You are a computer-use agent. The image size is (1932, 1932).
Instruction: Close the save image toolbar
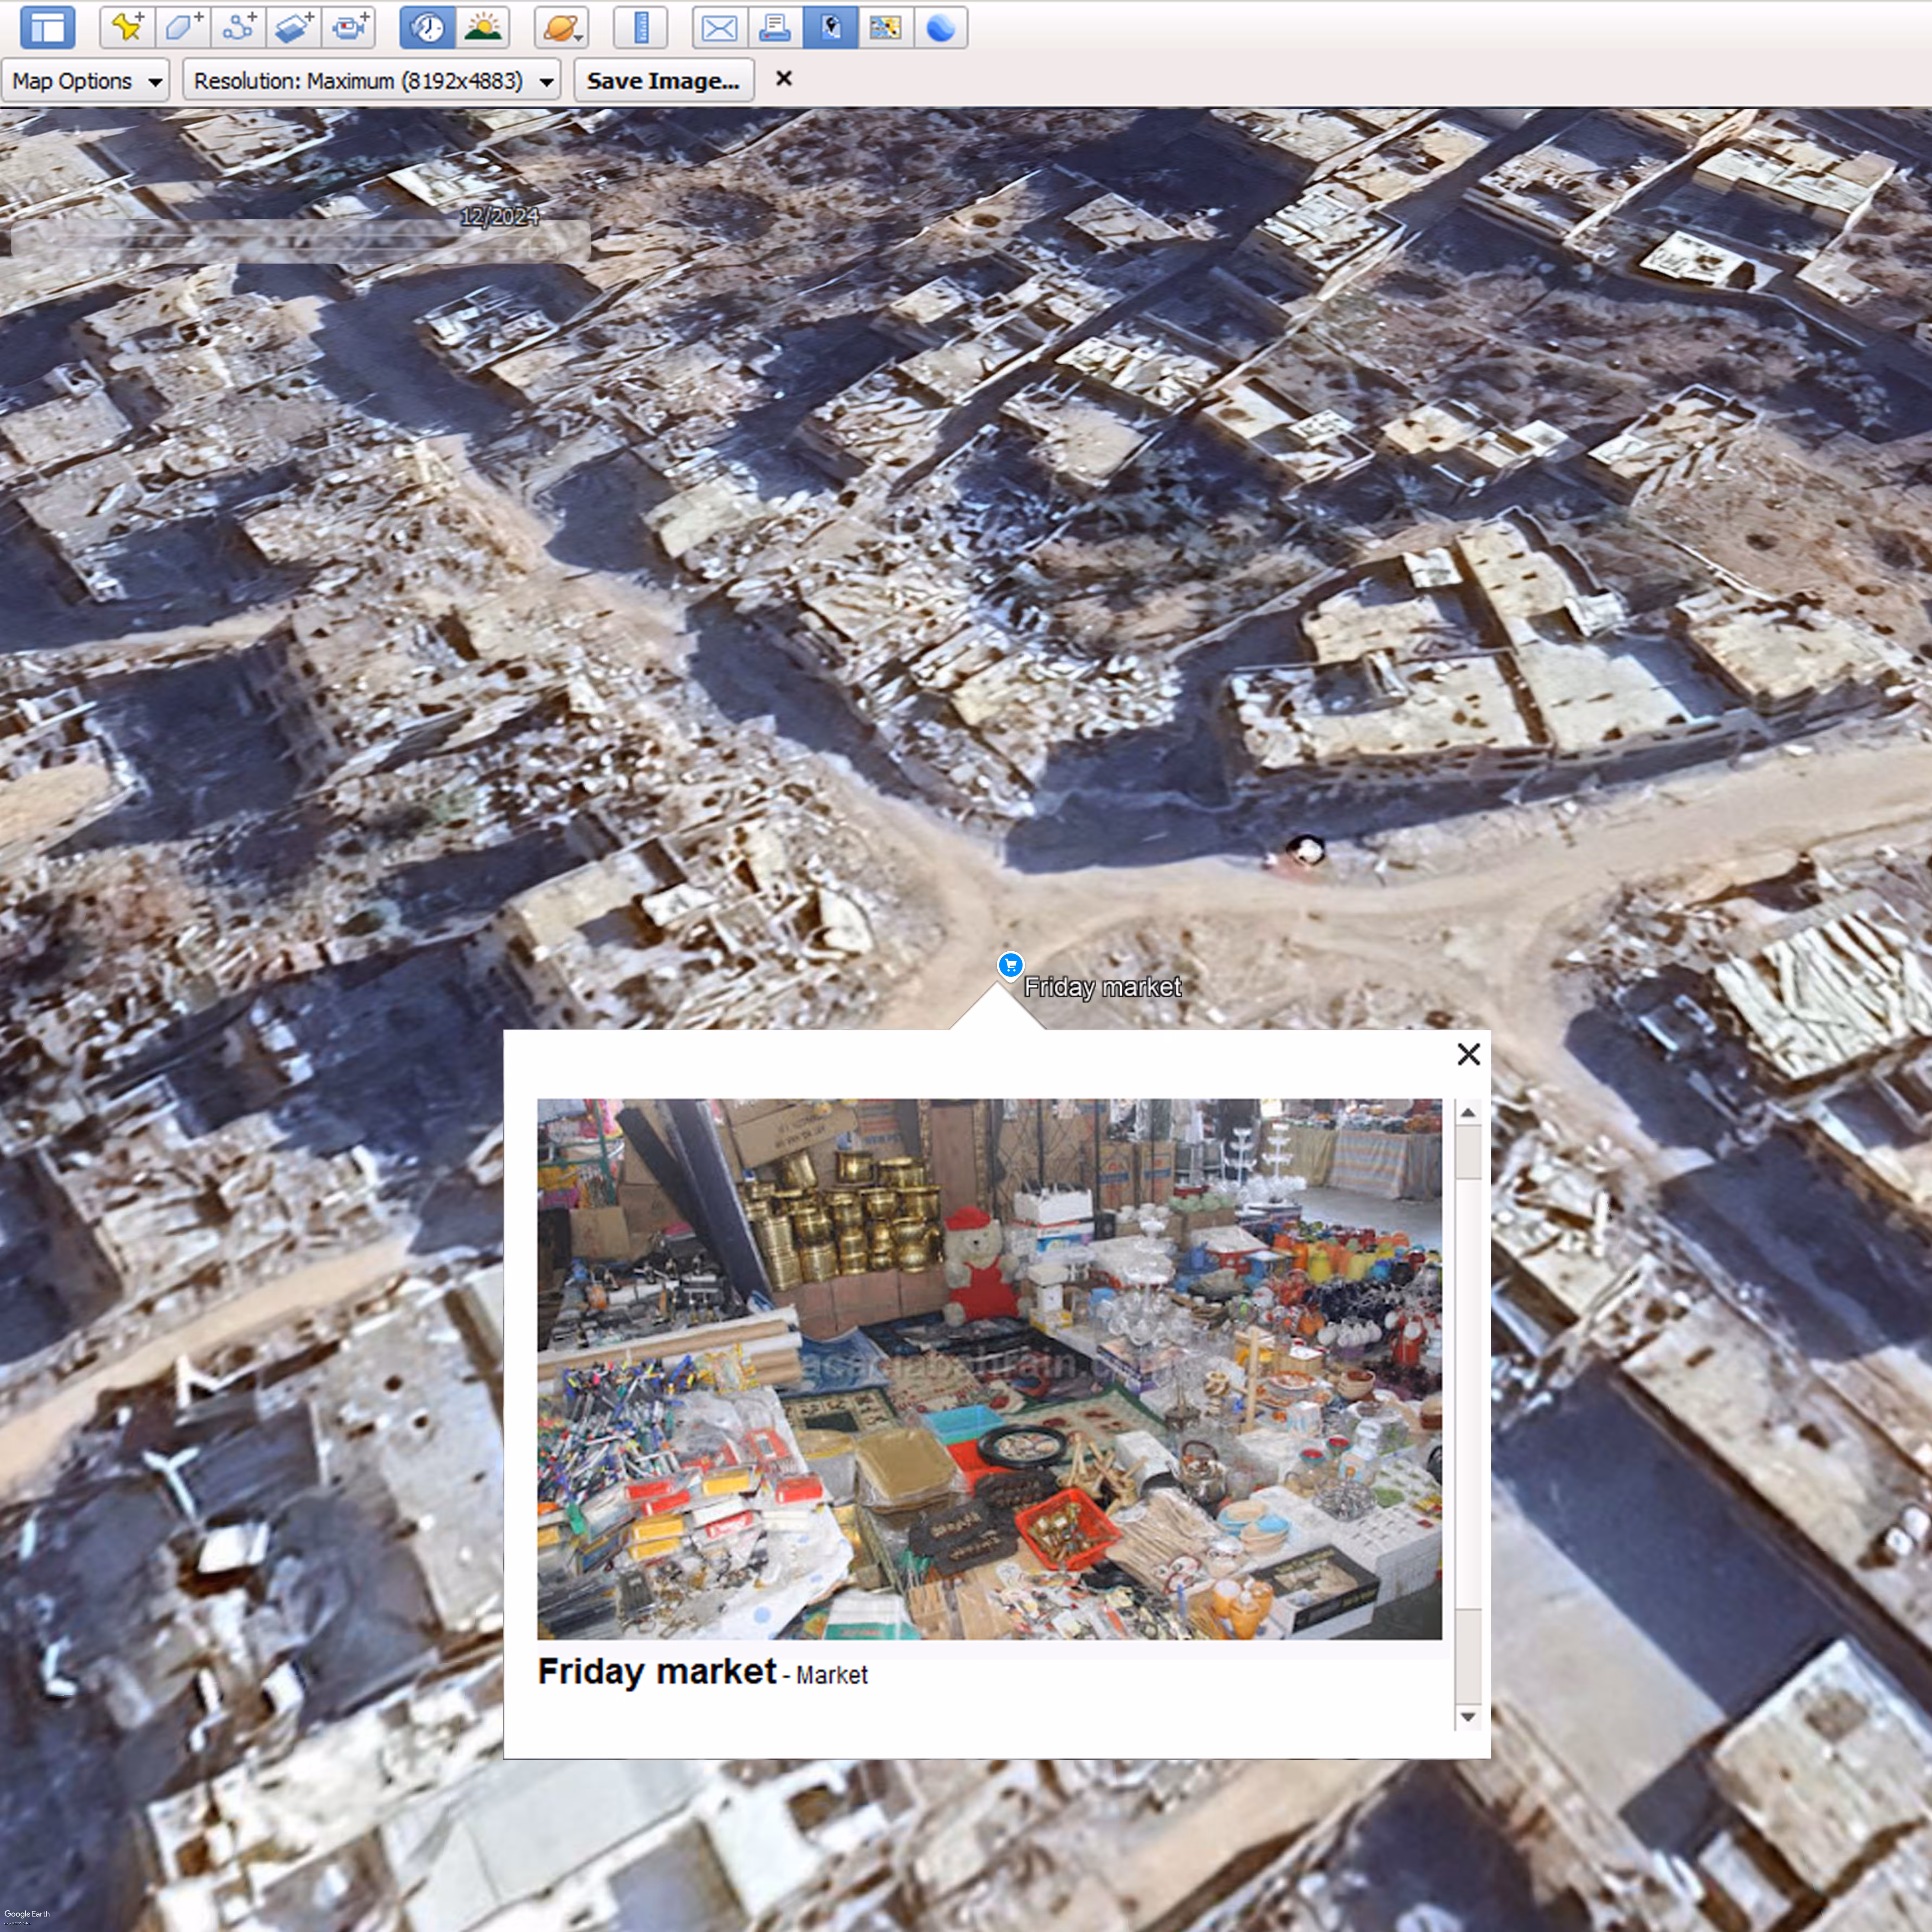[x=784, y=78]
